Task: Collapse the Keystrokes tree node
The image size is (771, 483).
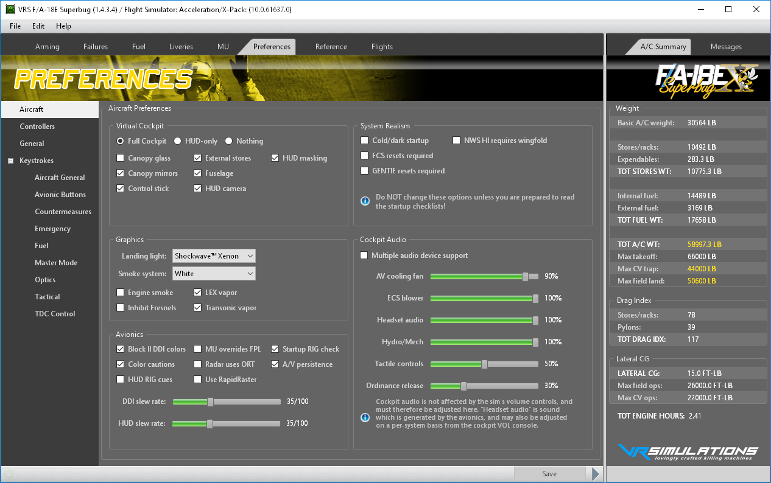Action: pos(11,161)
